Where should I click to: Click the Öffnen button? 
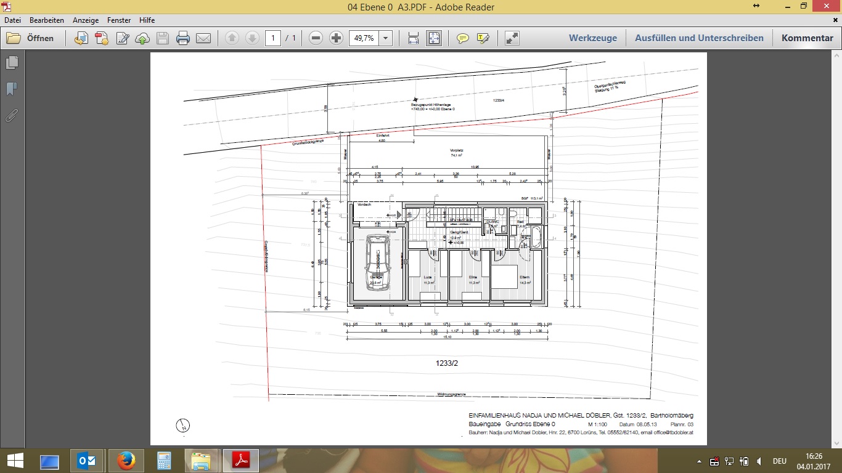tap(30, 38)
